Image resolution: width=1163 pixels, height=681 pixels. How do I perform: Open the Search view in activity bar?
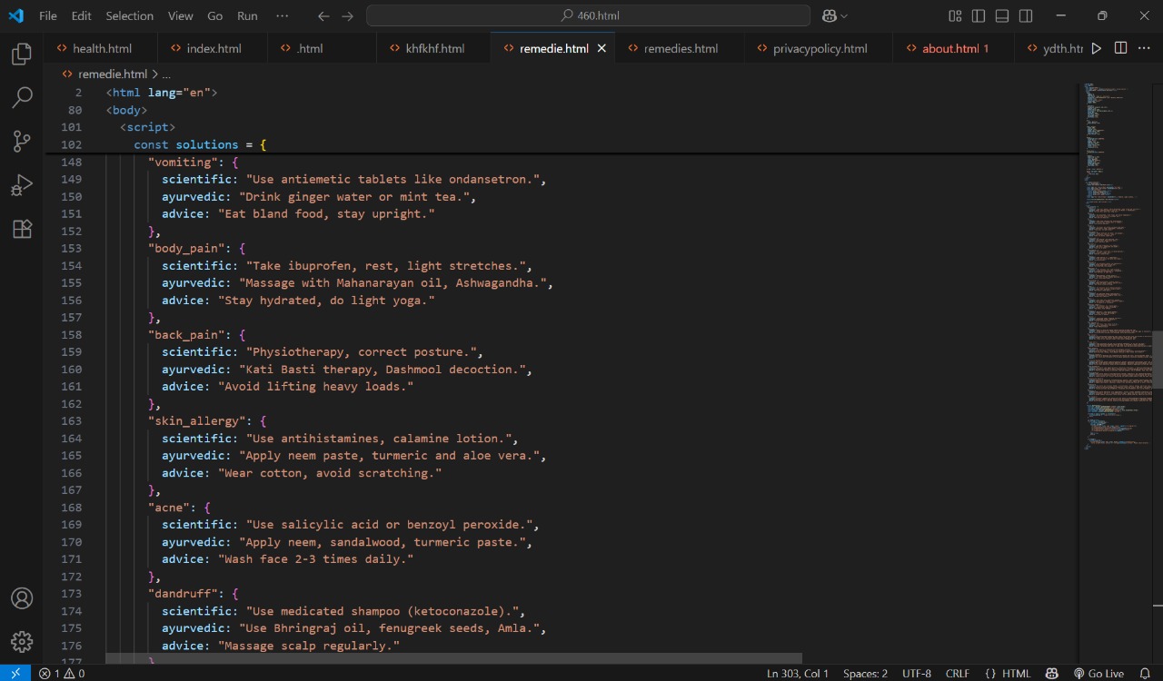[22, 97]
